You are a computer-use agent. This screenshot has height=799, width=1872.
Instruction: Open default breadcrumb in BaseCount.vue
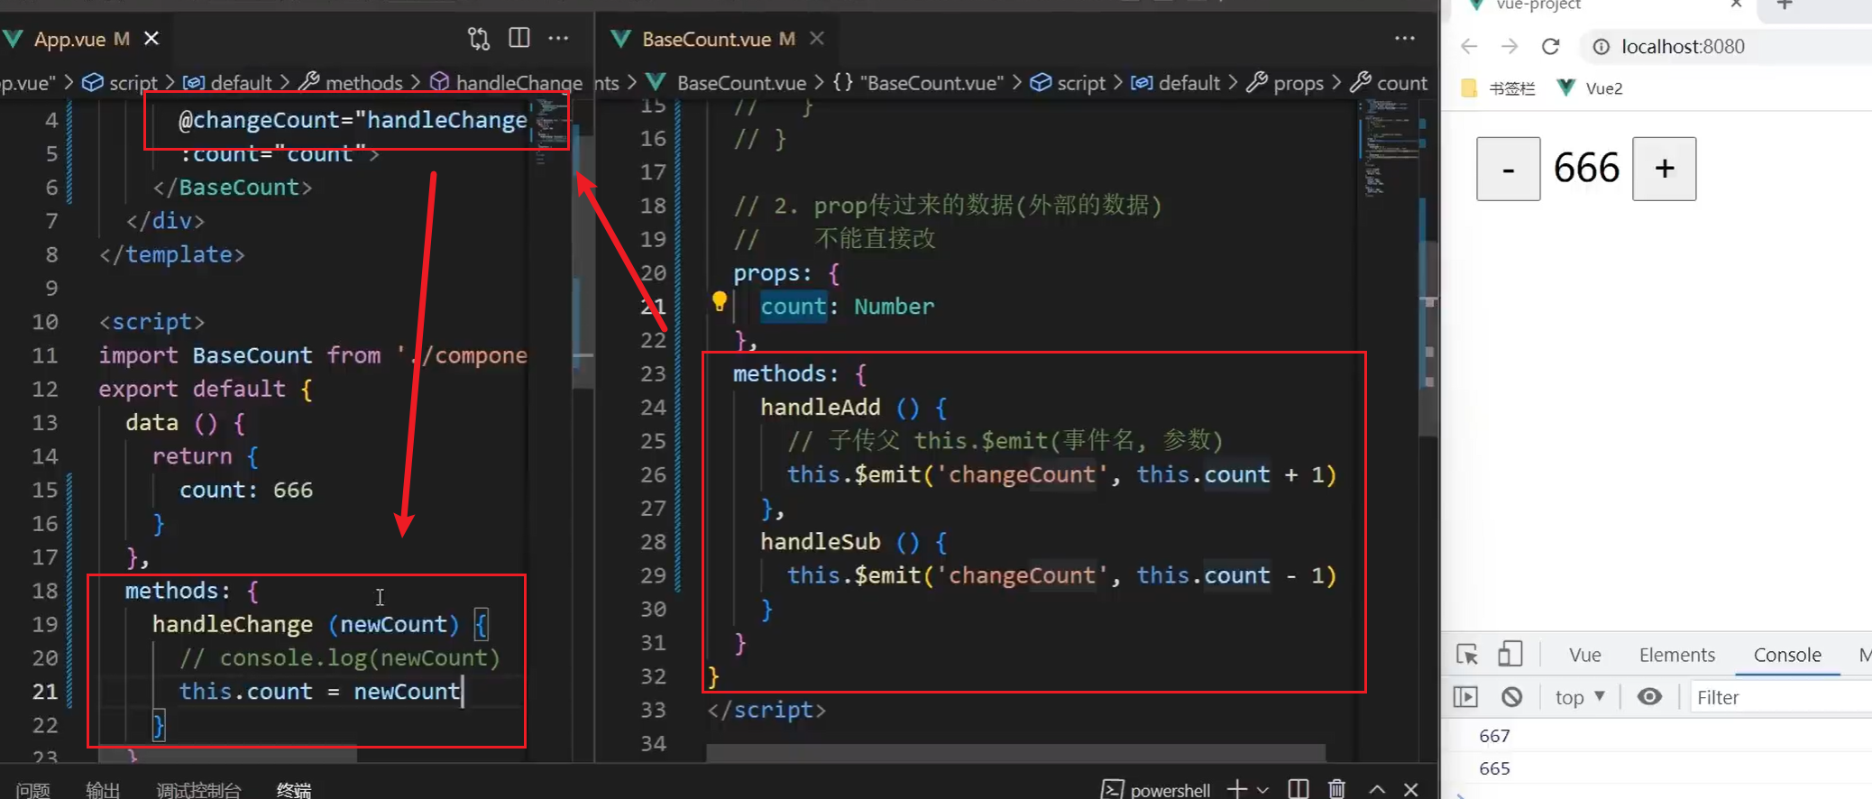[x=1176, y=83]
